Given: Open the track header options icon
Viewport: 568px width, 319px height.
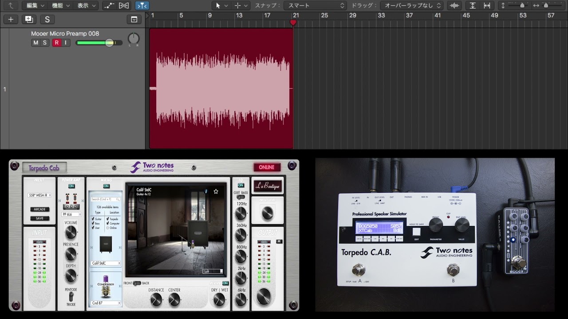Looking at the screenshot, I should coord(134,19).
